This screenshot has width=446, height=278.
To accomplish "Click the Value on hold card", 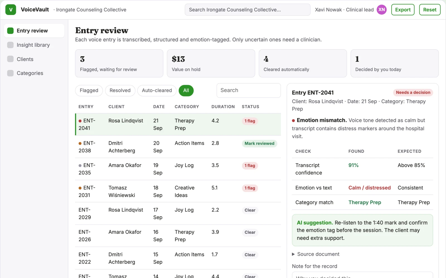I will 211,63.
